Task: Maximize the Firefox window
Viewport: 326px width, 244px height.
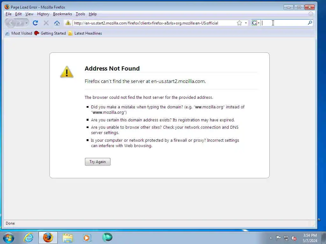Action: point(299,7)
